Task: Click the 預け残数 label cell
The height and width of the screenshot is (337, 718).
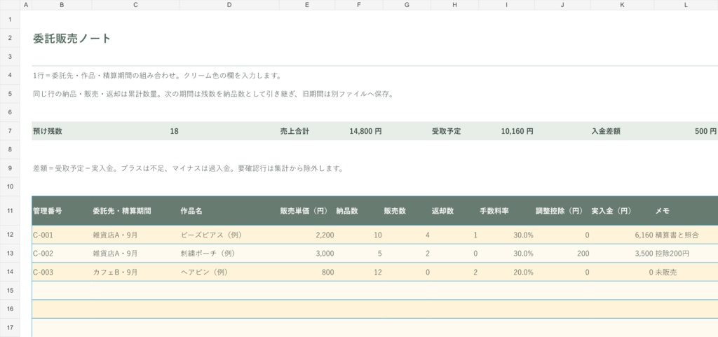Action: (62, 131)
